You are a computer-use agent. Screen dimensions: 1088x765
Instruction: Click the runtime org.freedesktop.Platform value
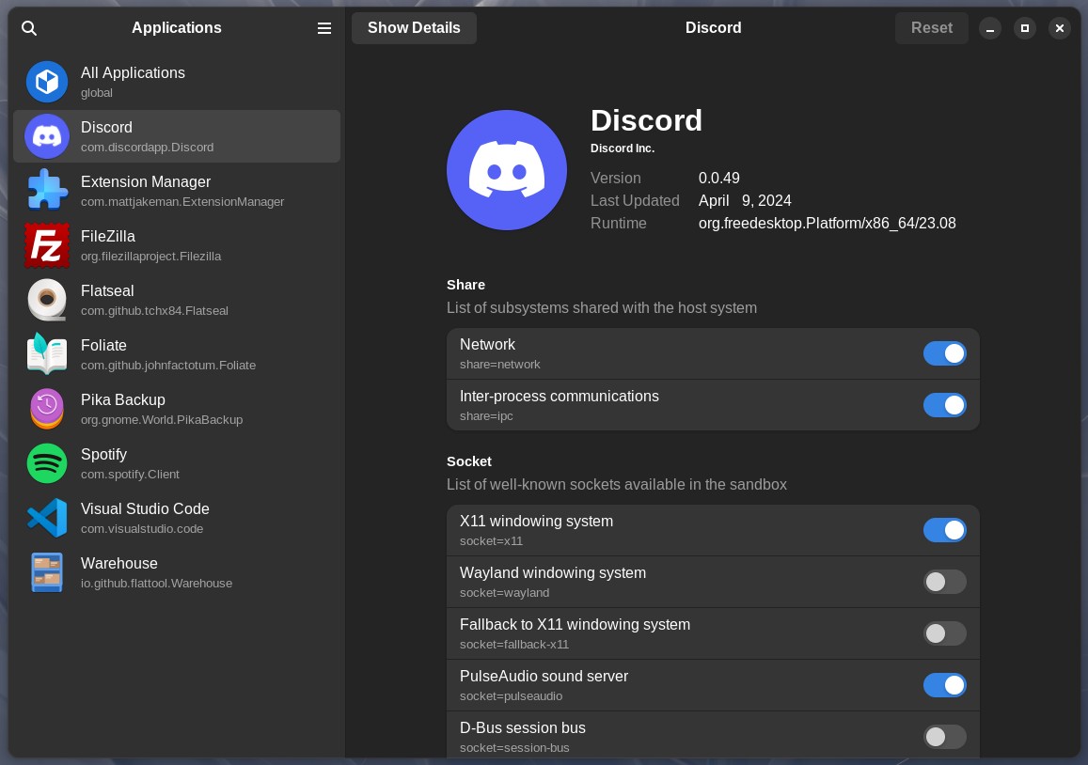coord(828,224)
